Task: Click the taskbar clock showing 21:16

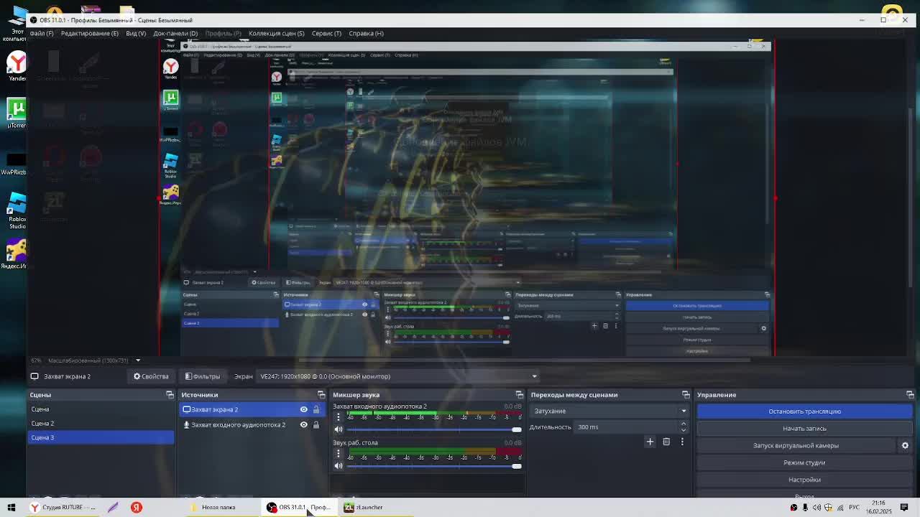Action: point(878,508)
